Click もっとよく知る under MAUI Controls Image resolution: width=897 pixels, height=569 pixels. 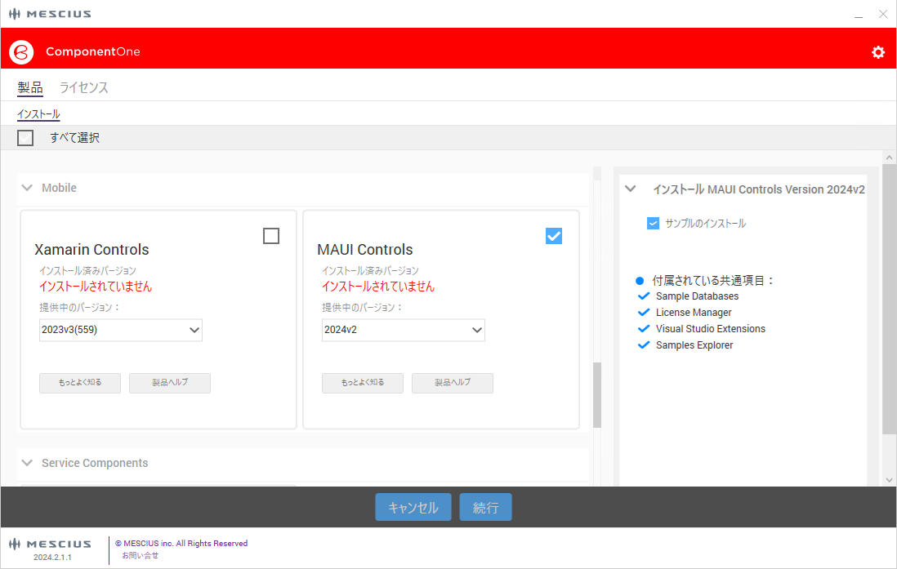363,383
